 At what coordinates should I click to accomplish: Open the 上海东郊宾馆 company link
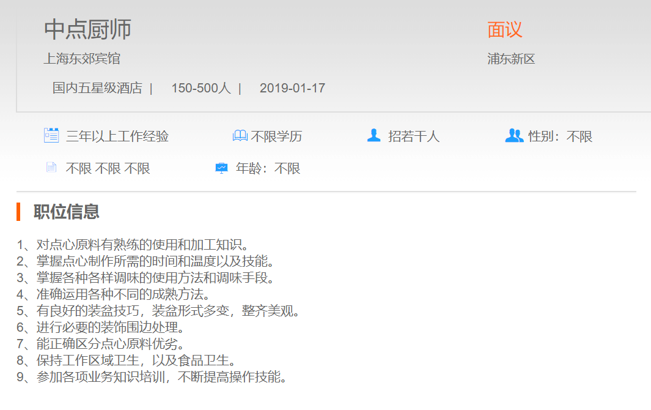coord(82,59)
